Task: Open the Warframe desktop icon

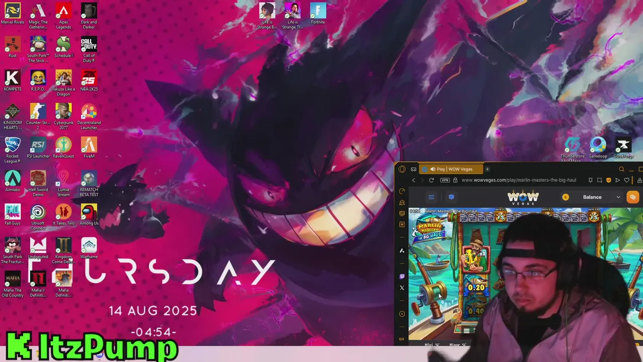Action: pyautogui.click(x=89, y=248)
